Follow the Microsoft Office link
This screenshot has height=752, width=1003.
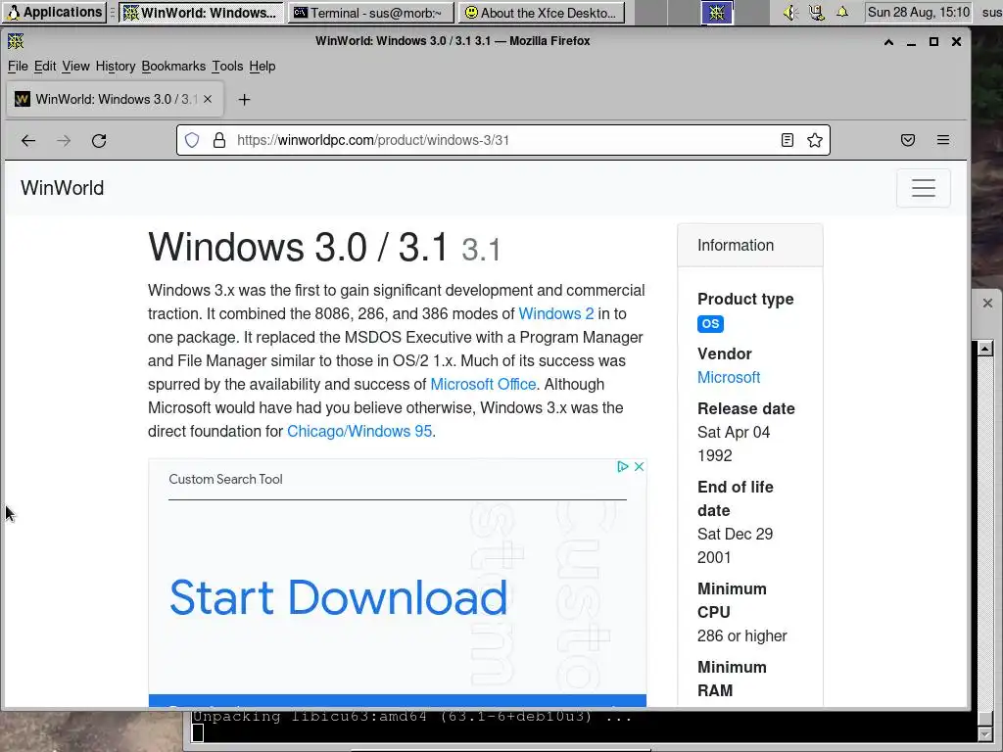[483, 384]
